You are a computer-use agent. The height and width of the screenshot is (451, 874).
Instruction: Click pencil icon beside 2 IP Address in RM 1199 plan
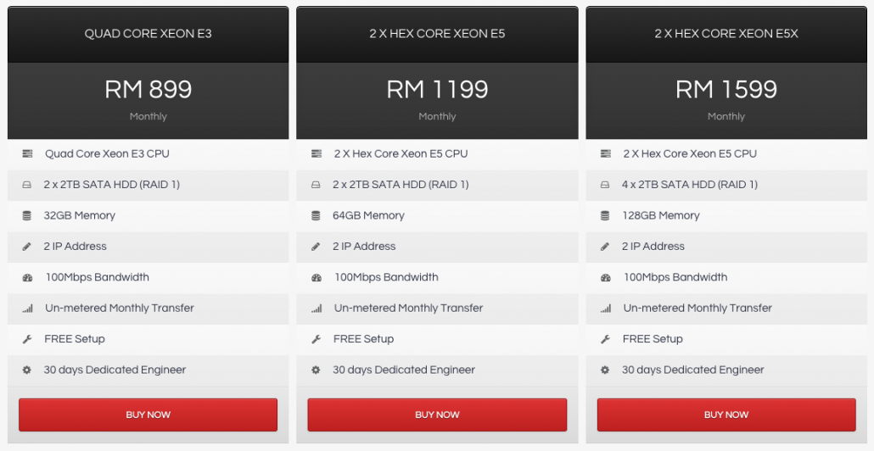317,247
